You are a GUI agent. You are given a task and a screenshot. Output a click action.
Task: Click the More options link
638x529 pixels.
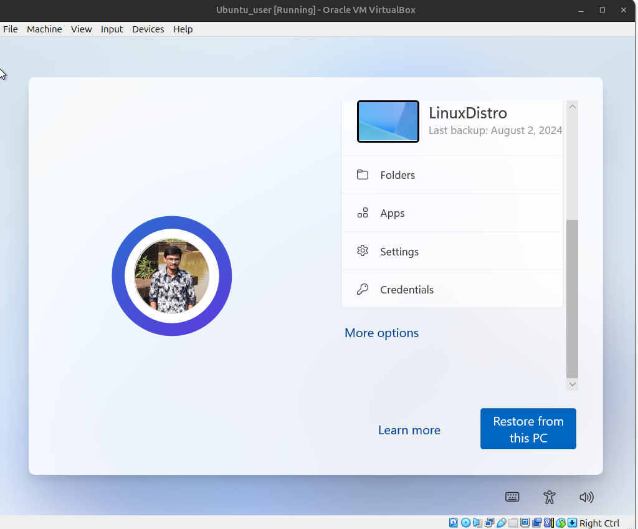coord(382,333)
